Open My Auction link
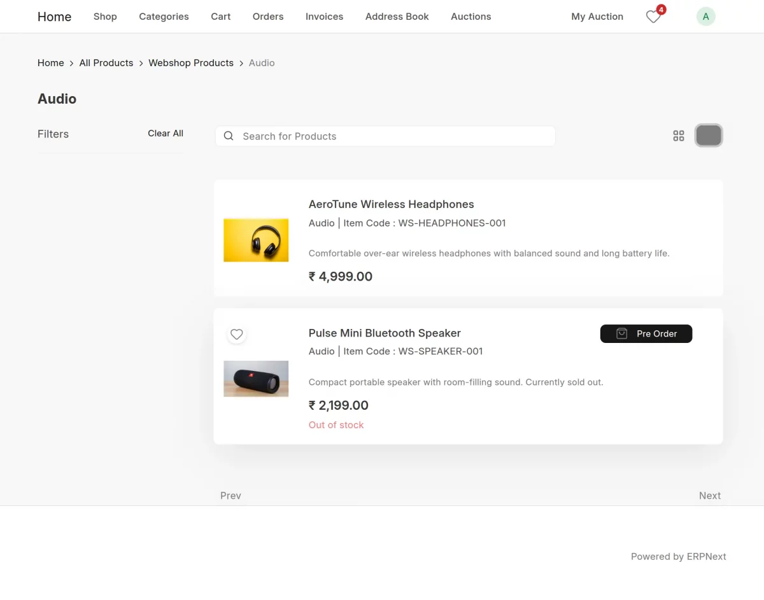The width and height of the screenshot is (764, 600). [x=597, y=17]
